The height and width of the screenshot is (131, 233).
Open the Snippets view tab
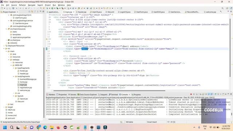coord(103,95)
